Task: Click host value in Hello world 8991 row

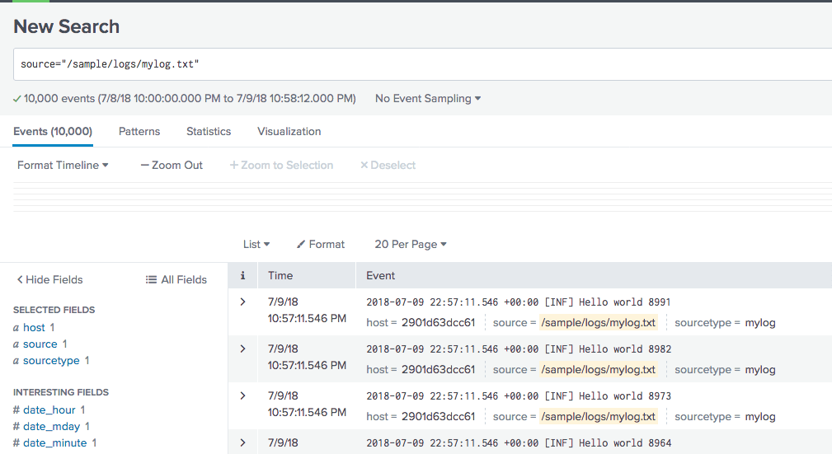Action: point(438,322)
